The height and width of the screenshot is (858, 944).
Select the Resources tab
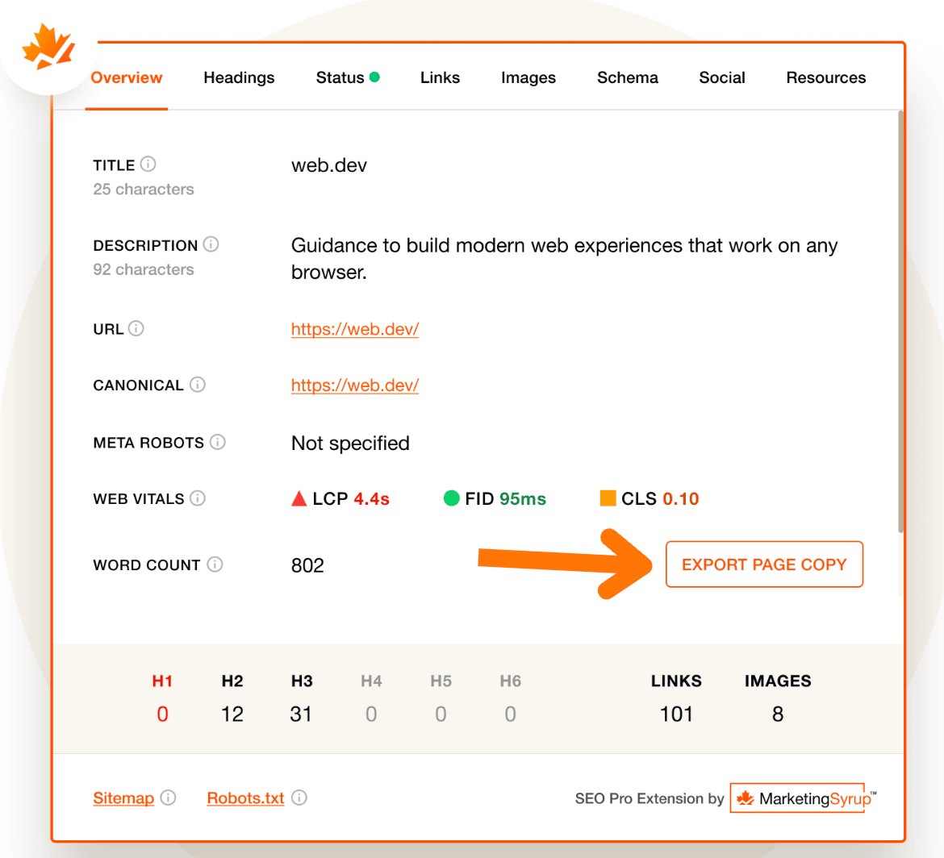(x=826, y=77)
